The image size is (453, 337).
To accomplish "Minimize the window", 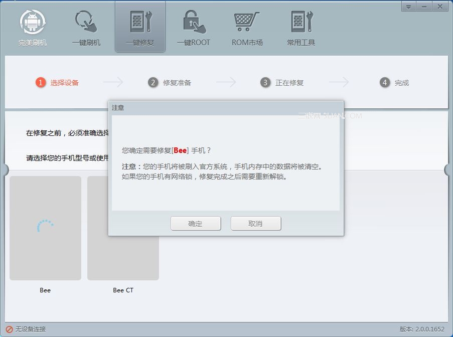I will click(x=424, y=7).
